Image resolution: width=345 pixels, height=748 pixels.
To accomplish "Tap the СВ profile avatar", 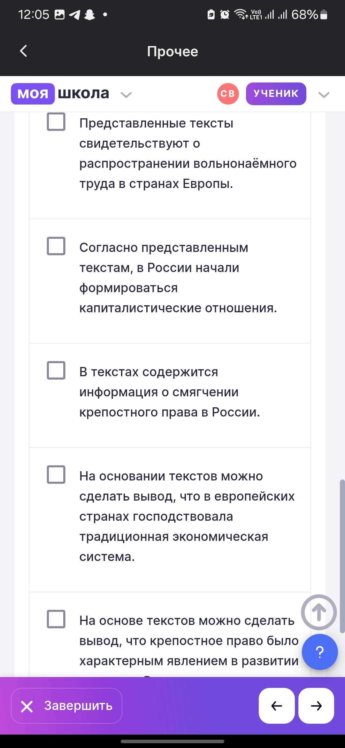I will [x=228, y=94].
